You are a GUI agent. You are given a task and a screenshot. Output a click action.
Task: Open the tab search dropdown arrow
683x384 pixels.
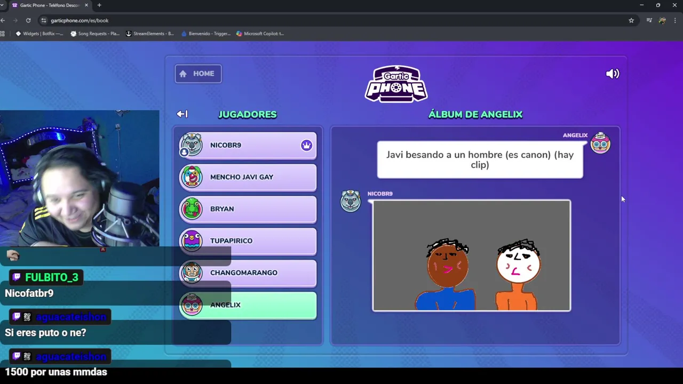point(3,5)
